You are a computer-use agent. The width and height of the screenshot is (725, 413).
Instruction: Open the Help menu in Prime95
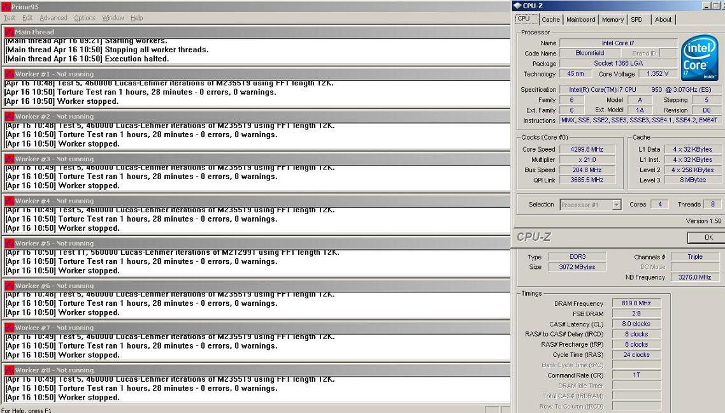point(136,18)
